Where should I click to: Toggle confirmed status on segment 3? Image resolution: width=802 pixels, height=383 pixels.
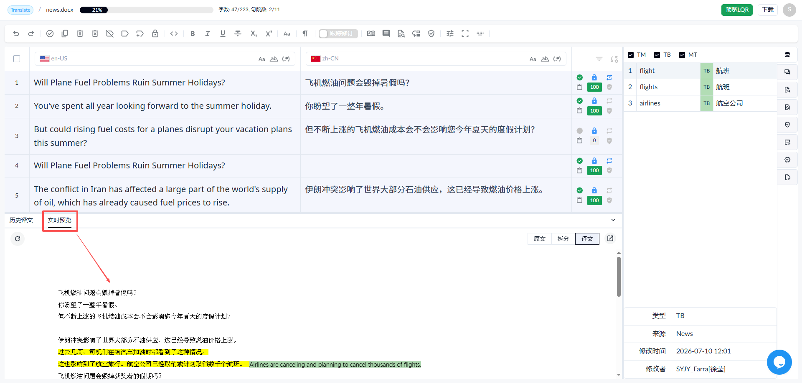[x=579, y=131]
